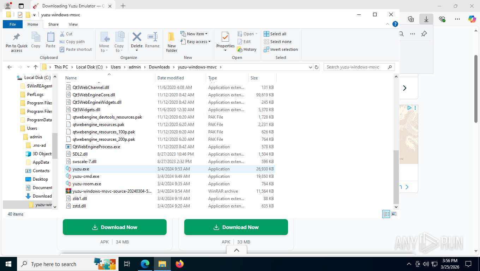This screenshot has width=480, height=271.
Task: Refresh the folder view
Action: tap(317, 67)
